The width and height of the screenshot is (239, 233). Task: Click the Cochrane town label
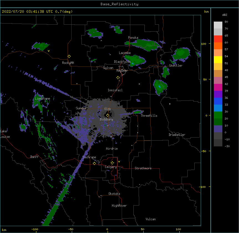[89, 157]
